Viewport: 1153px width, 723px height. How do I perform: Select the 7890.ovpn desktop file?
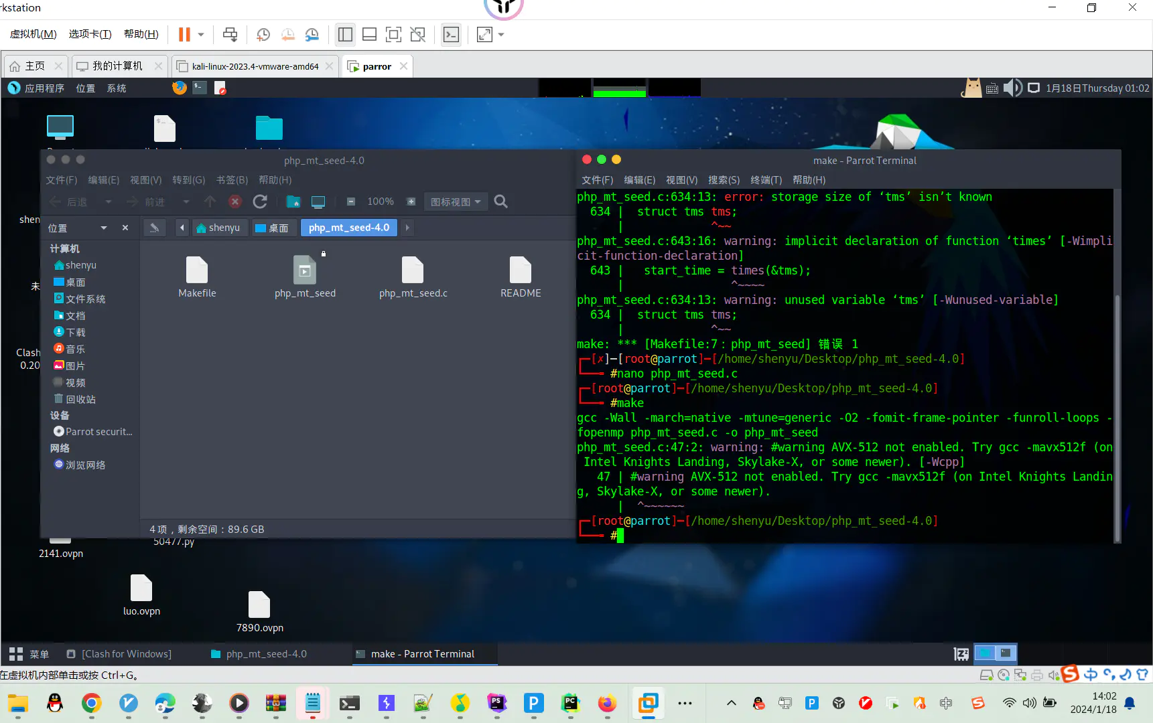259,612
